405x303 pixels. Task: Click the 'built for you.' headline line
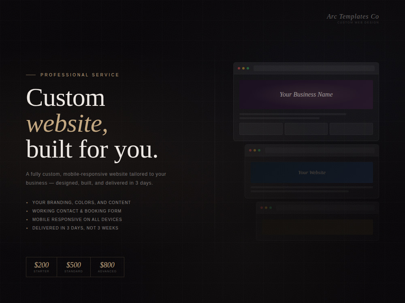[x=92, y=150]
